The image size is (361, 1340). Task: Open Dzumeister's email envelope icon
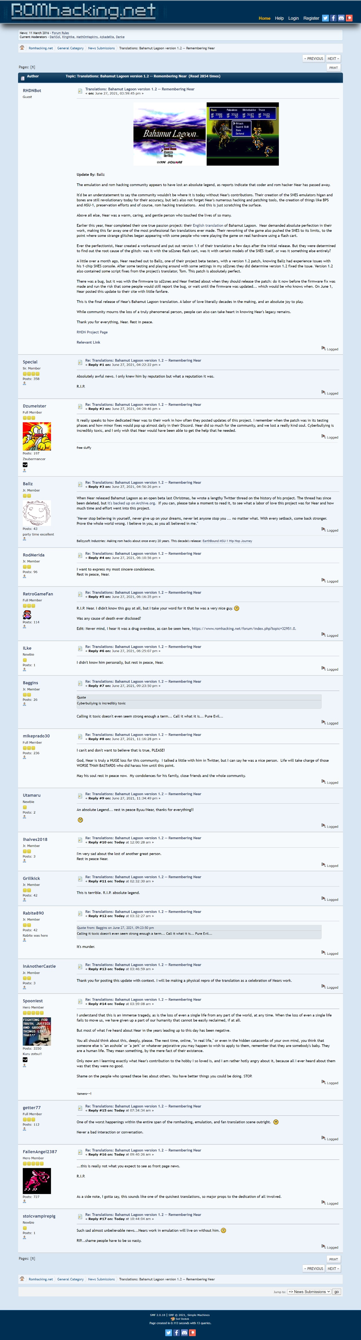(25, 465)
